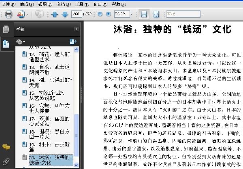Open the 文档 menu
This screenshot has width=243, height=169.
[x=64, y=4]
